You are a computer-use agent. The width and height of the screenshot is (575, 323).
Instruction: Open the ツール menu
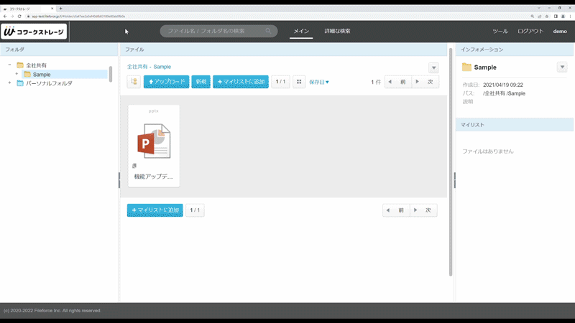click(500, 32)
